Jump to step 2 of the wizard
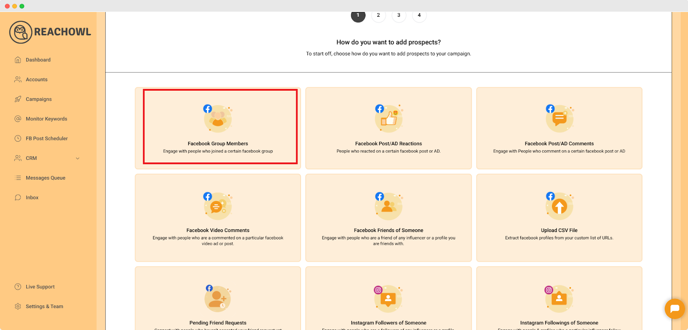 pos(378,15)
